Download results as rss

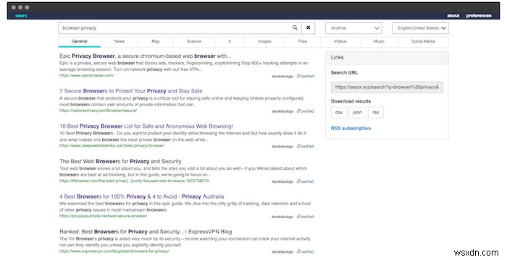point(375,113)
